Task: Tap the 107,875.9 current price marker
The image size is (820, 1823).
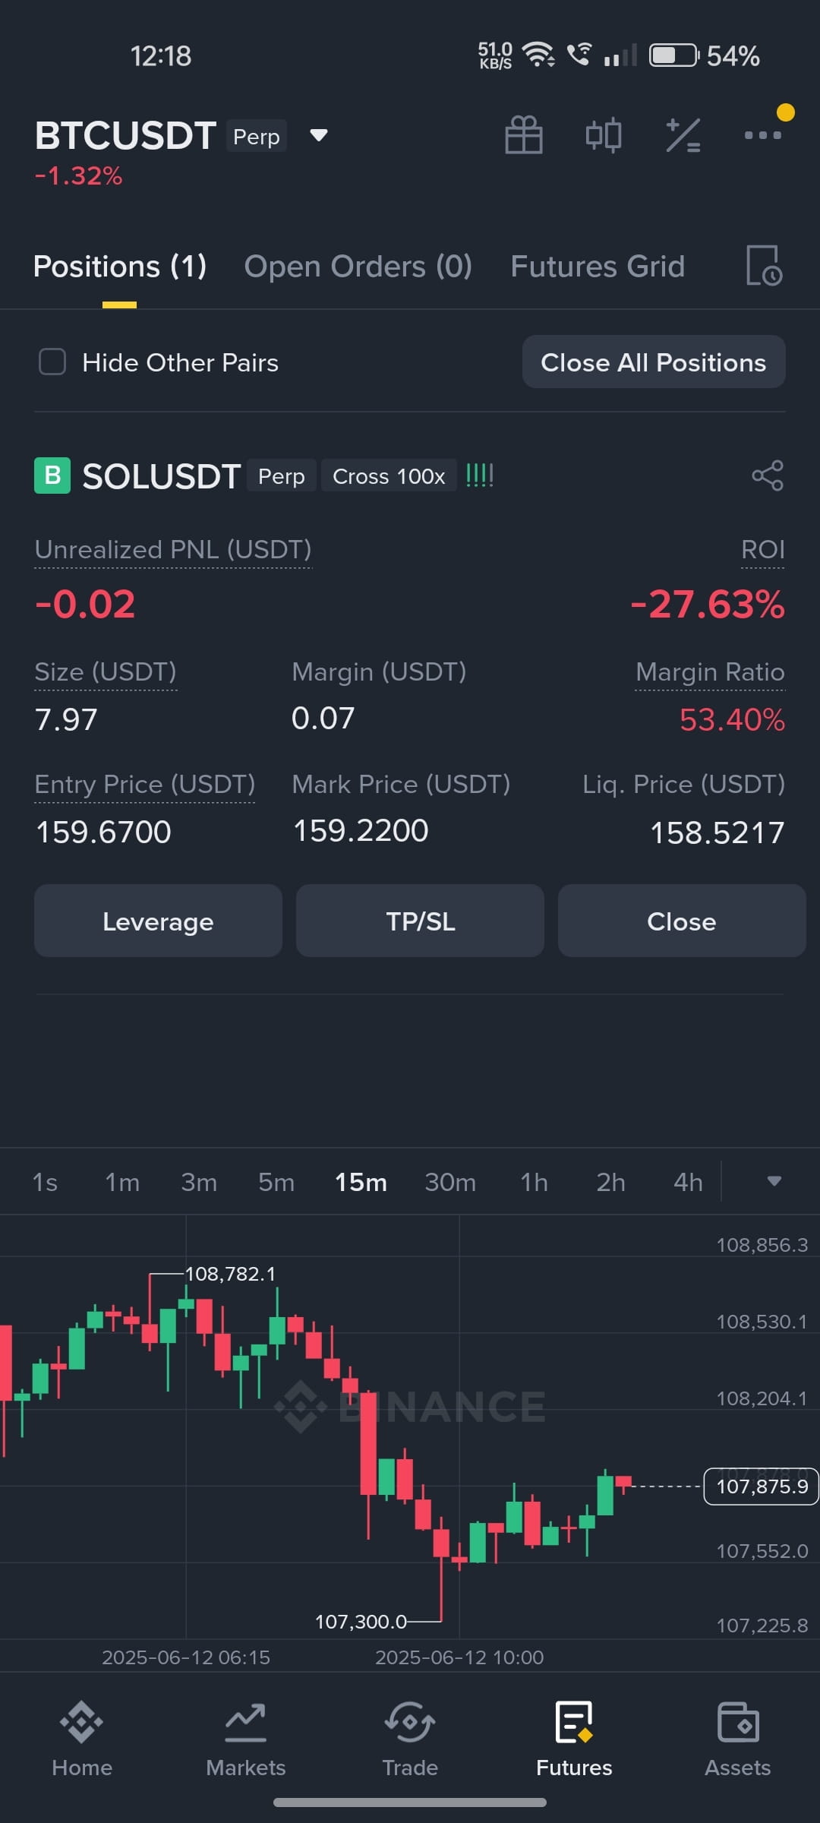Action: pos(762,1486)
